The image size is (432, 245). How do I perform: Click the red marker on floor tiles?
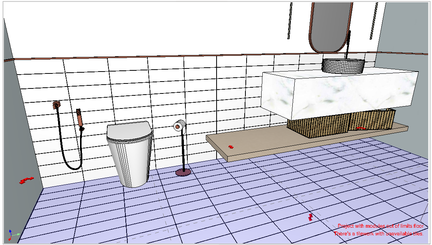(310, 217)
